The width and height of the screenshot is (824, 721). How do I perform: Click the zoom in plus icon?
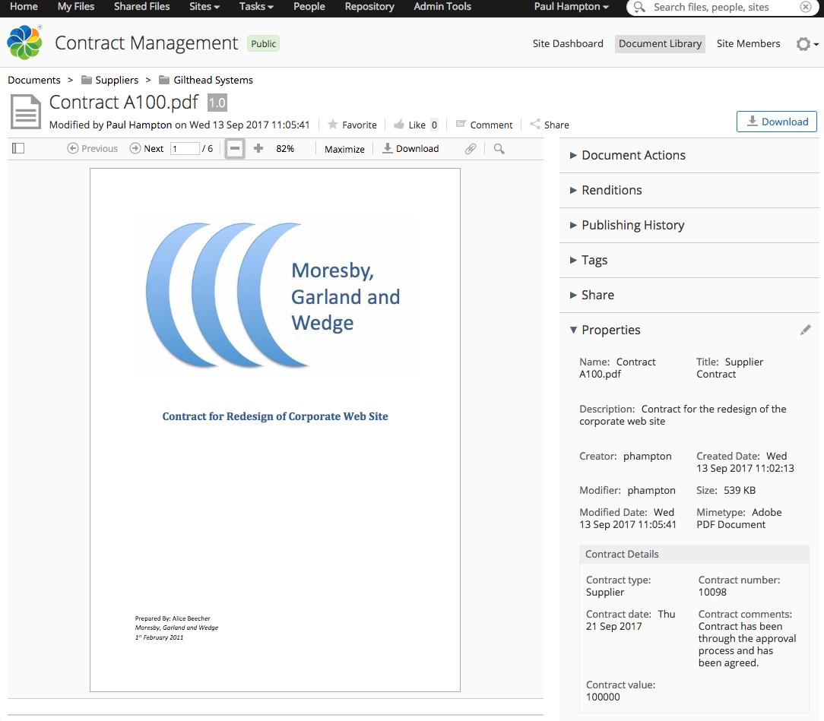pyautogui.click(x=258, y=149)
